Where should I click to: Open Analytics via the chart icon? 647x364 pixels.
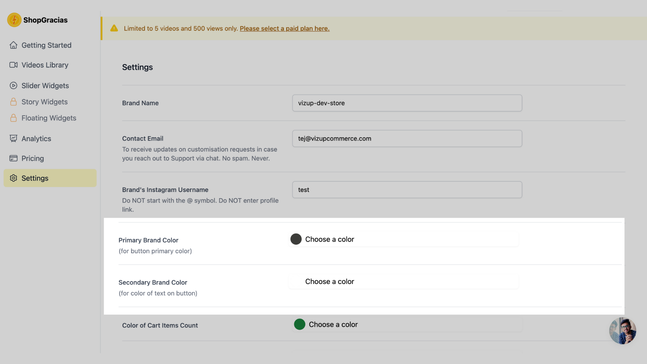point(13,138)
